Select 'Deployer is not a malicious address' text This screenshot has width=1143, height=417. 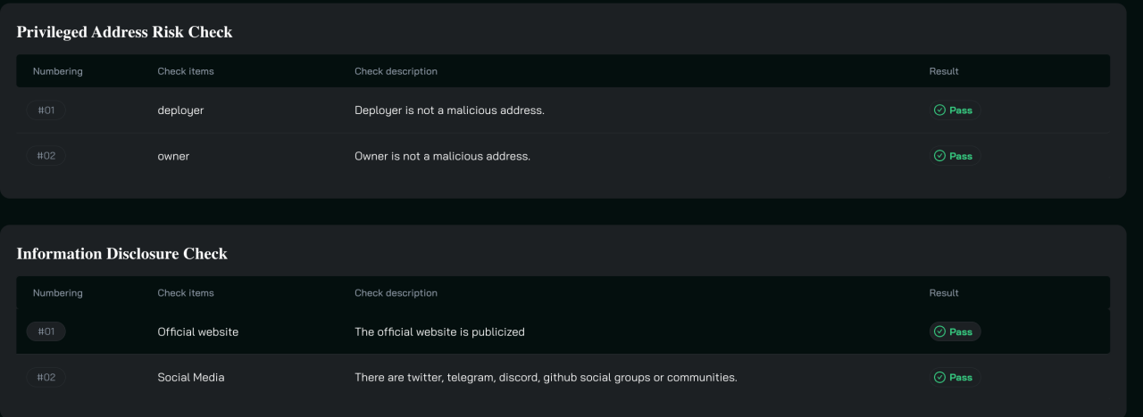(x=449, y=110)
